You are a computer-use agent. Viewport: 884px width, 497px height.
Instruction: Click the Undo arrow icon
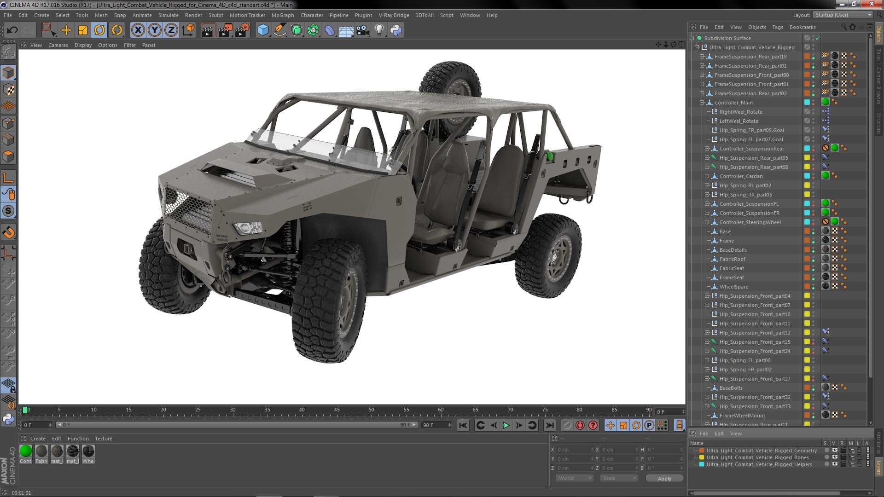(12, 30)
